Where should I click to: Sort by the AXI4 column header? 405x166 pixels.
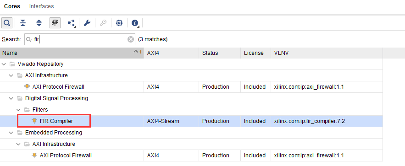click(x=172, y=53)
